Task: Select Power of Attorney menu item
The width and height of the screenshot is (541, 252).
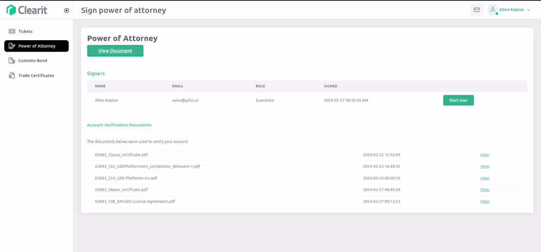Action: (x=36, y=46)
